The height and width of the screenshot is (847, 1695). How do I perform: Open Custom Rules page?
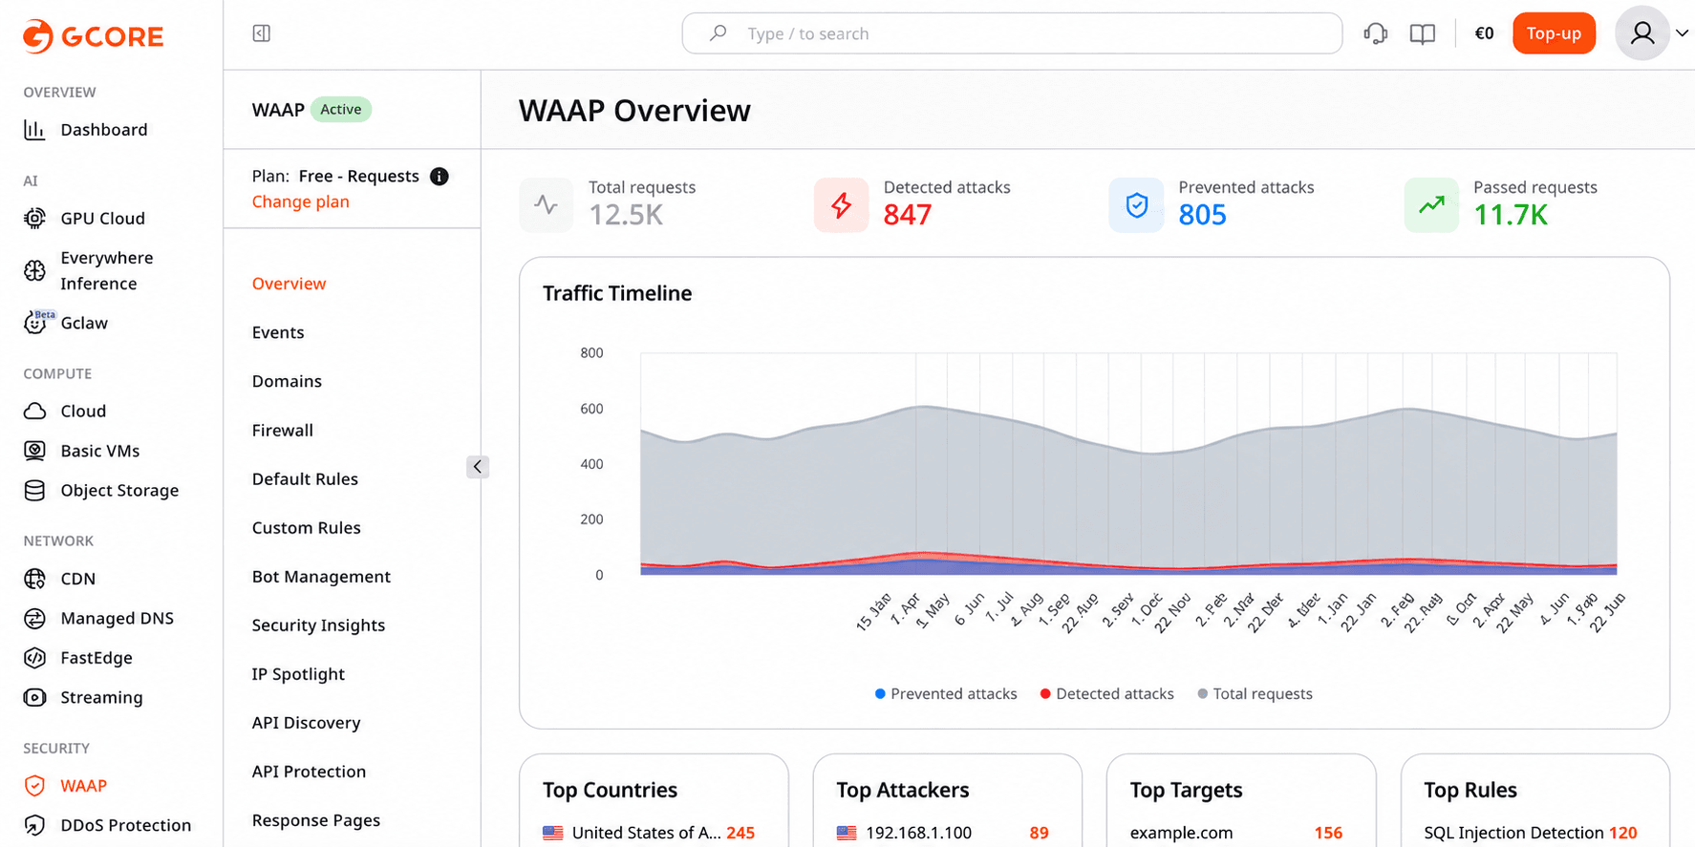coord(307,528)
